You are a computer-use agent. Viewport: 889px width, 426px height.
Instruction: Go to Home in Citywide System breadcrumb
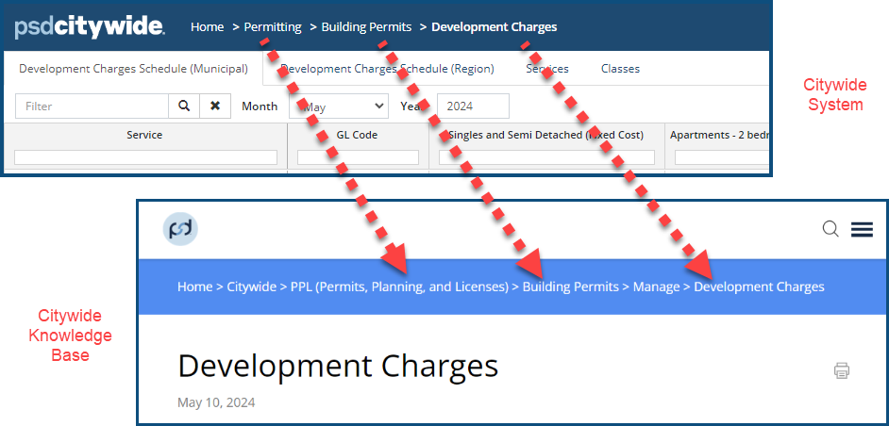pyautogui.click(x=207, y=26)
